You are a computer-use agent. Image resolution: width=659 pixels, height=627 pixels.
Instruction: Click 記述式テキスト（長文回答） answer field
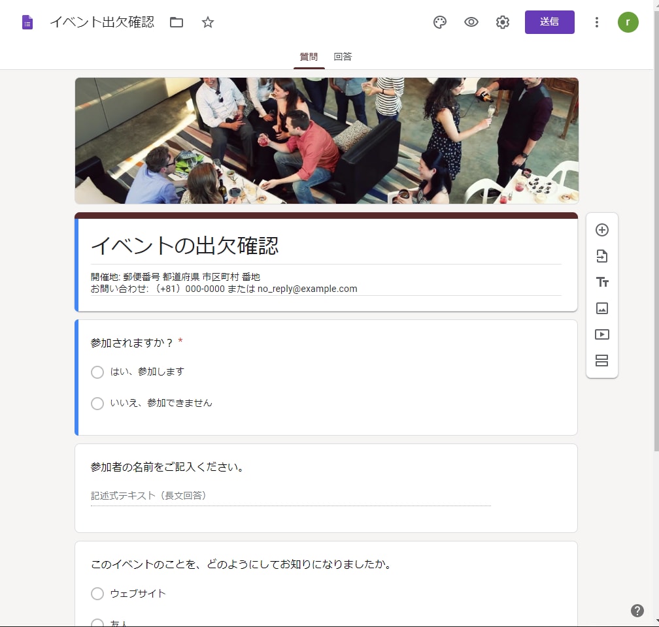tap(291, 496)
